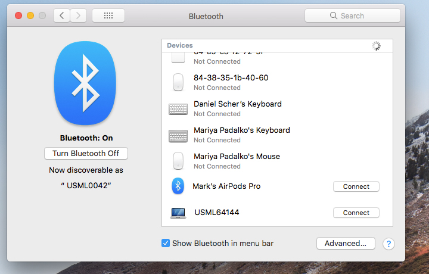Image resolution: width=429 pixels, height=274 pixels.
Task: Open Bluetooth help with the question mark
Action: tap(388, 244)
